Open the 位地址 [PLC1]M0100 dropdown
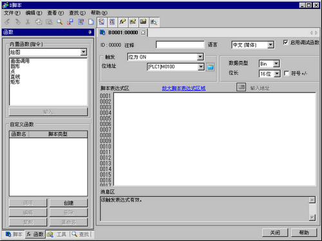322x241 pixels. [201, 67]
